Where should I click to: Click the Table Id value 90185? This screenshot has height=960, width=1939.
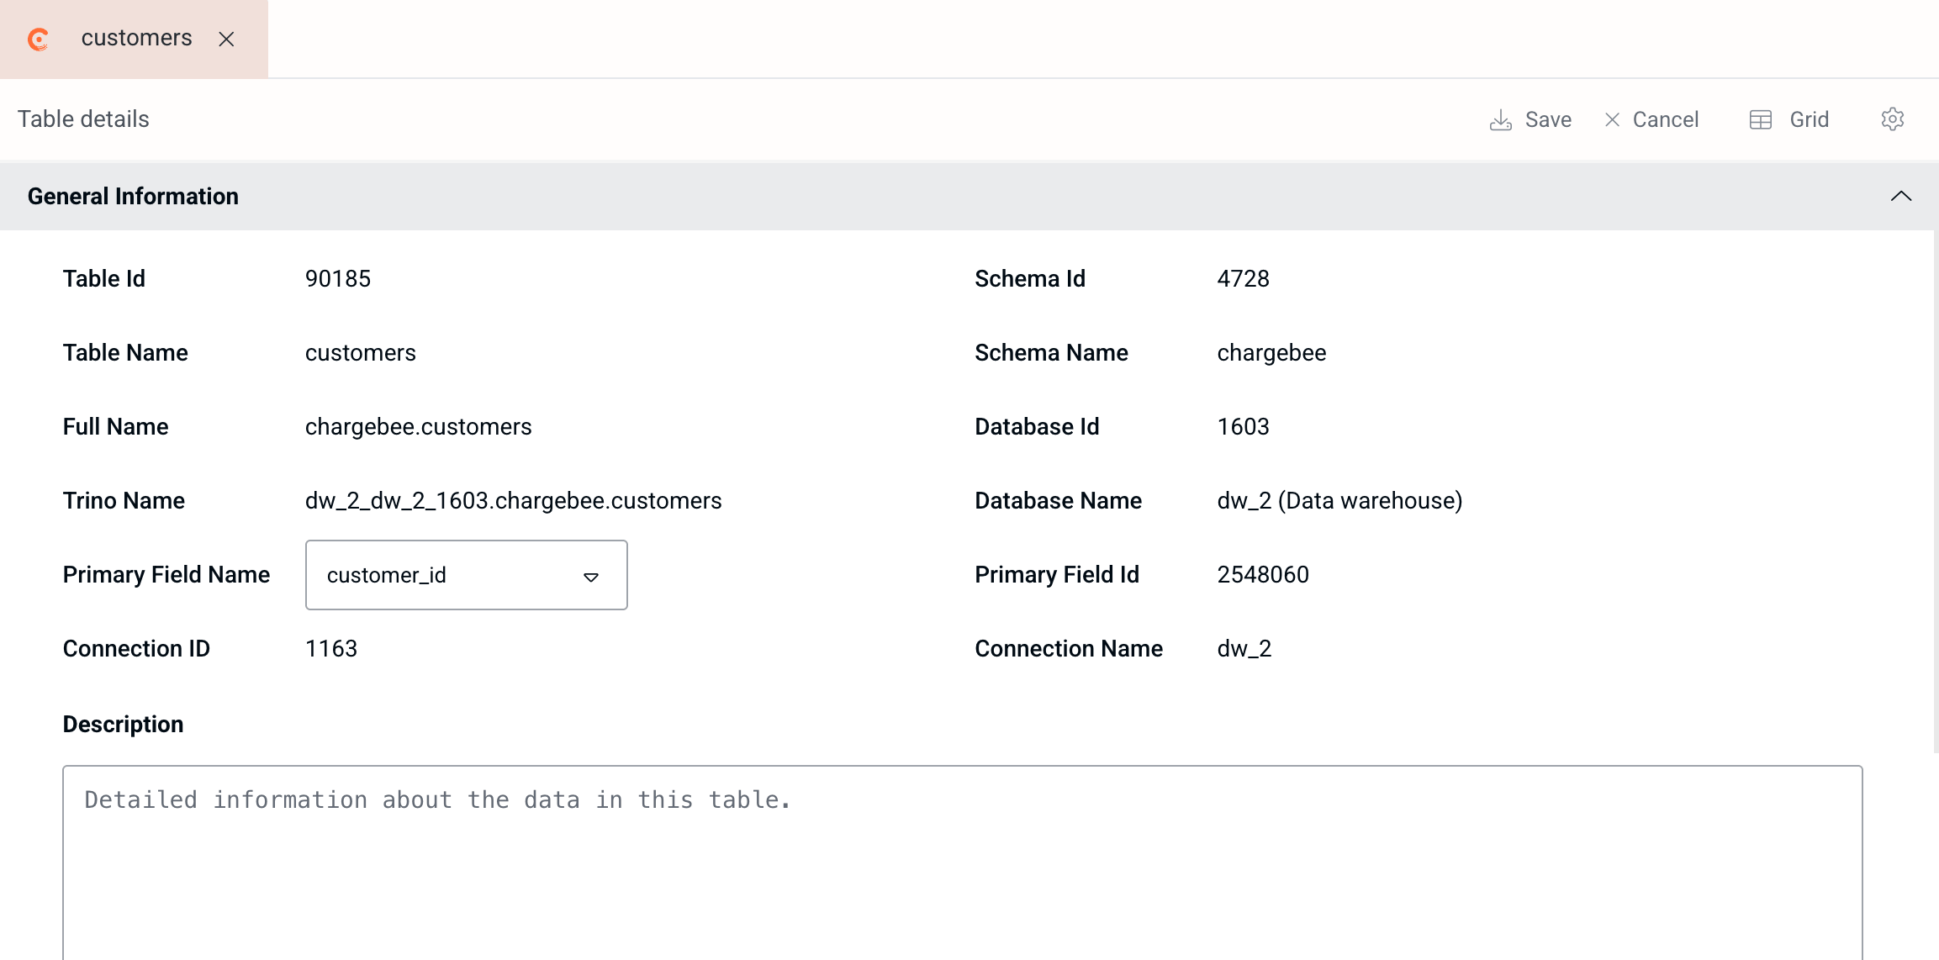click(x=338, y=278)
